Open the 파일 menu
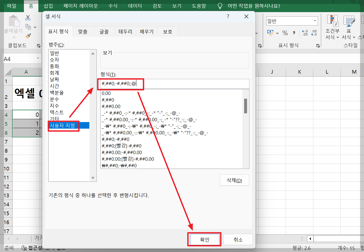Image resolution: width=364 pixels, height=252 pixels. (x=11, y=6)
